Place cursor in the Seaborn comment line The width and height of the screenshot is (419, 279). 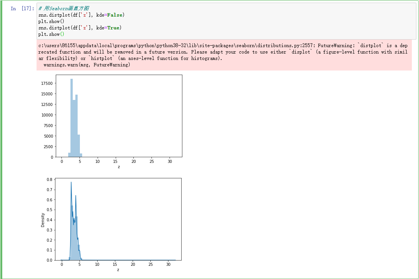64,9
